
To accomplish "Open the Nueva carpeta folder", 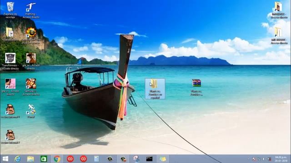I will click(x=10, y=34).
